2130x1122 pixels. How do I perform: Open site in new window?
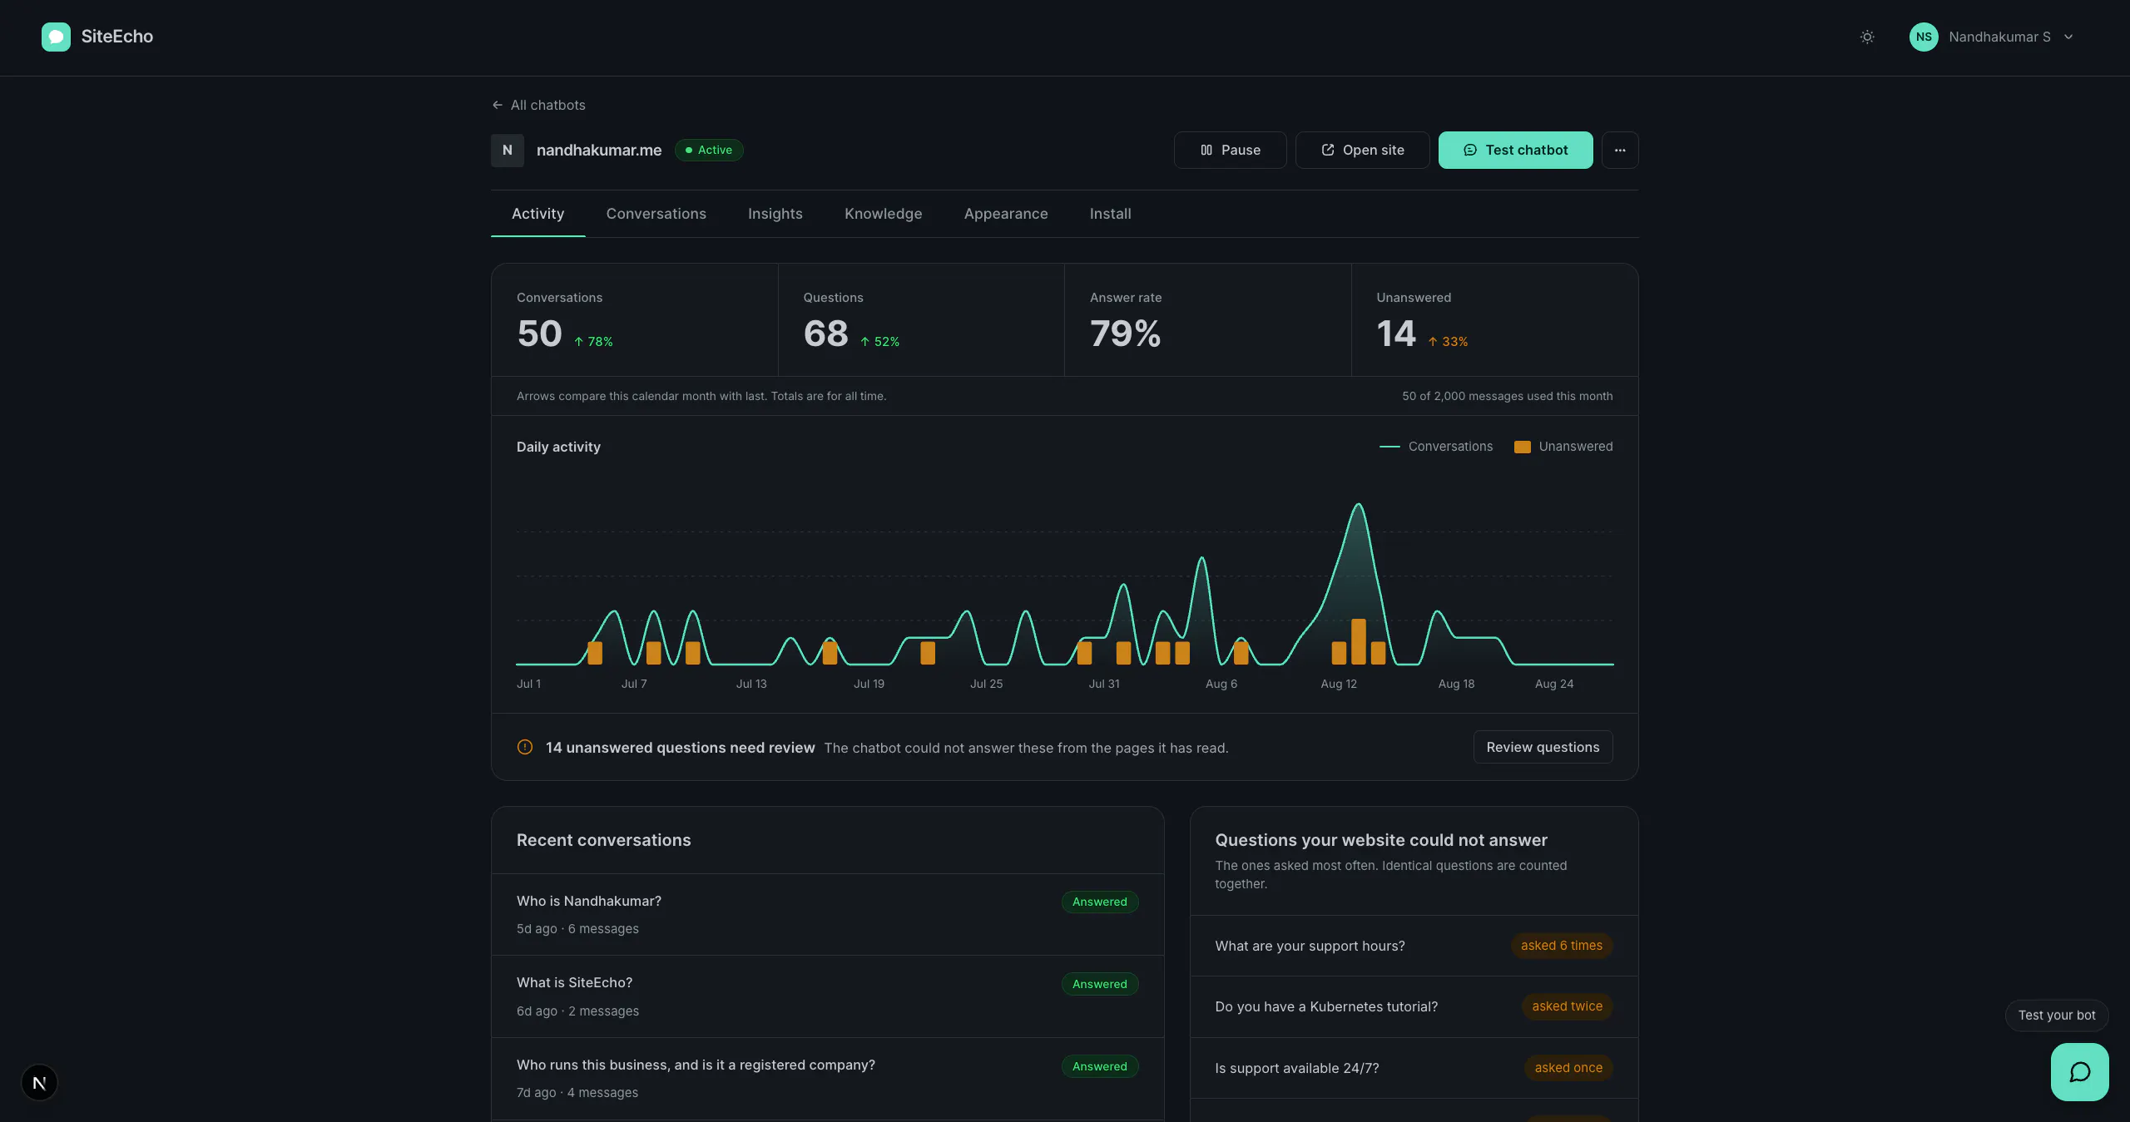click(1362, 150)
